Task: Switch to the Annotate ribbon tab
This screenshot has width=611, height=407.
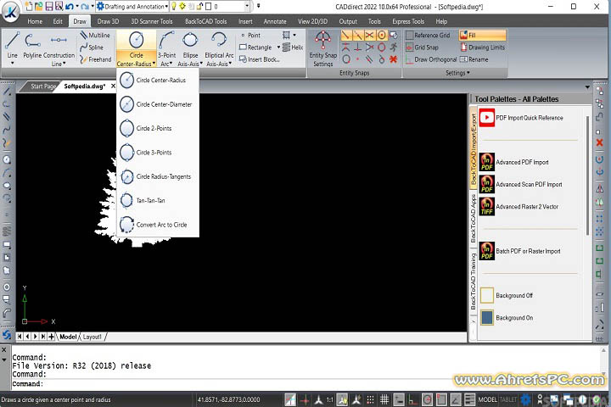Action: (275, 21)
